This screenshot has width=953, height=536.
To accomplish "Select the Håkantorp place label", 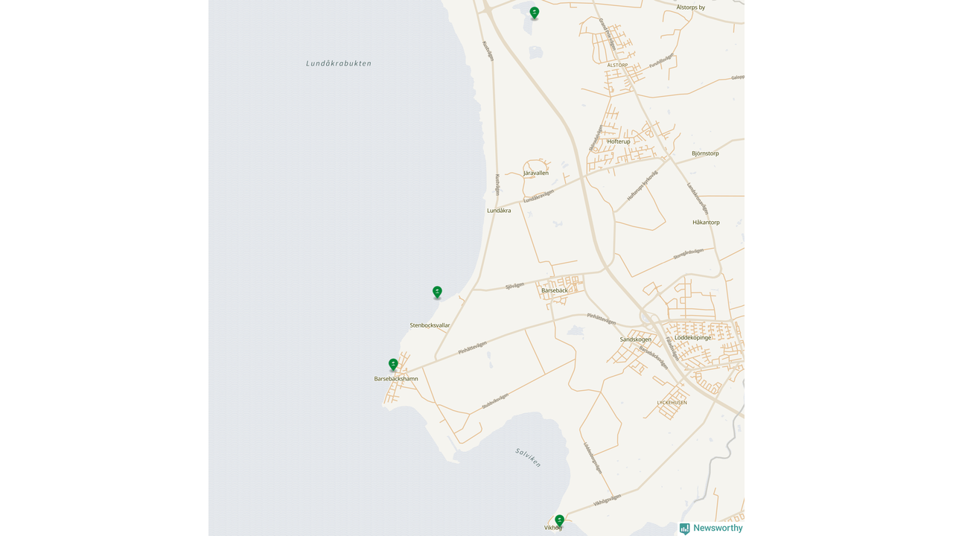I will (706, 223).
